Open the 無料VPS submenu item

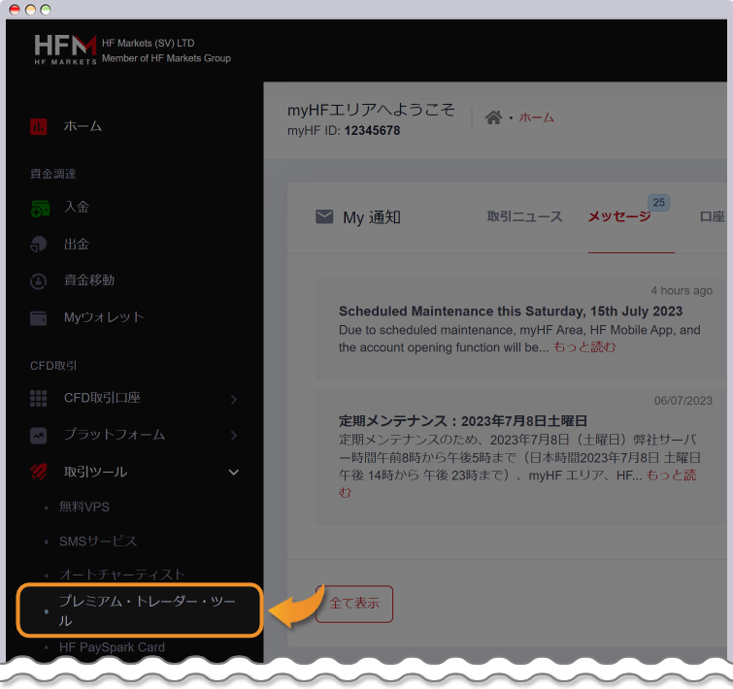pyautogui.click(x=84, y=507)
